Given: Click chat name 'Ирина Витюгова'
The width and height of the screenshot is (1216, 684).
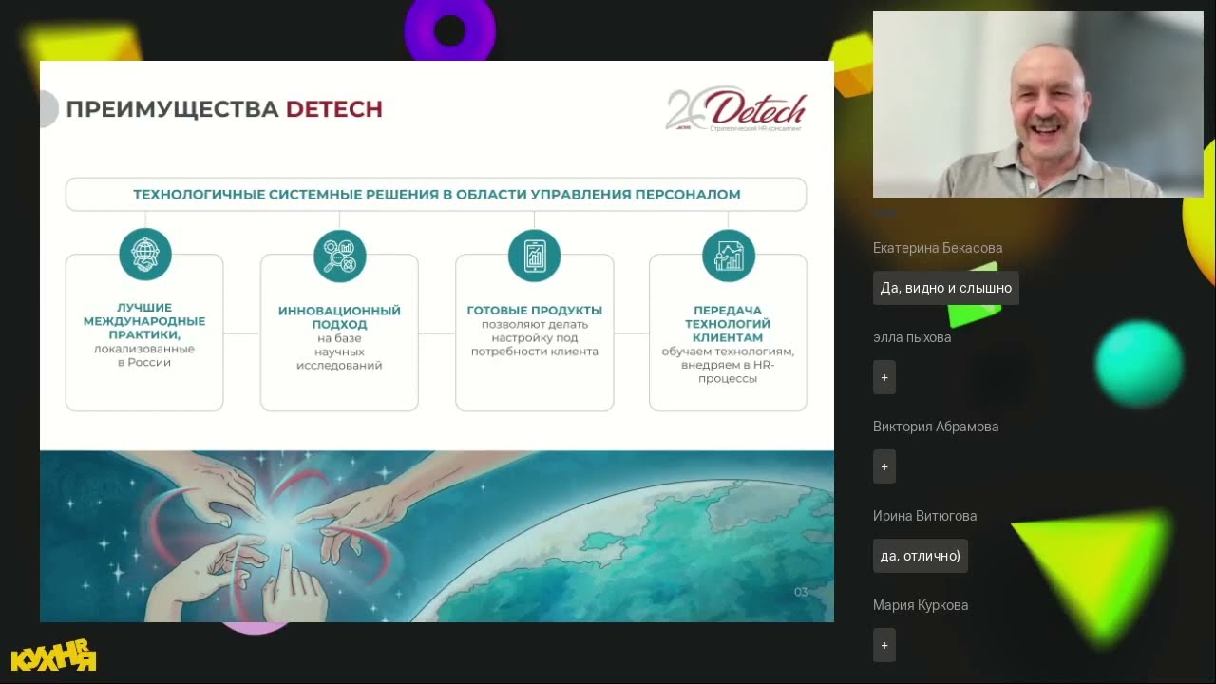Looking at the screenshot, I should (x=924, y=516).
